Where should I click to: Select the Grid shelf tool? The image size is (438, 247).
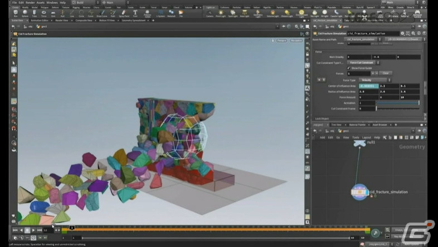(x=53, y=13)
